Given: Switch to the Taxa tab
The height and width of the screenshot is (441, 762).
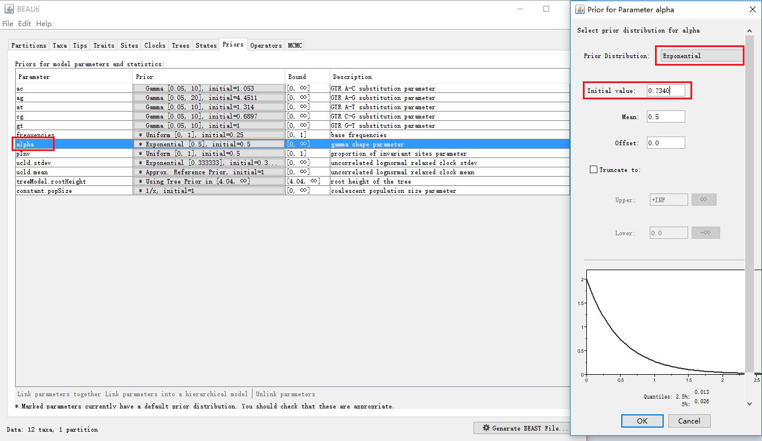Looking at the screenshot, I should pyautogui.click(x=60, y=45).
